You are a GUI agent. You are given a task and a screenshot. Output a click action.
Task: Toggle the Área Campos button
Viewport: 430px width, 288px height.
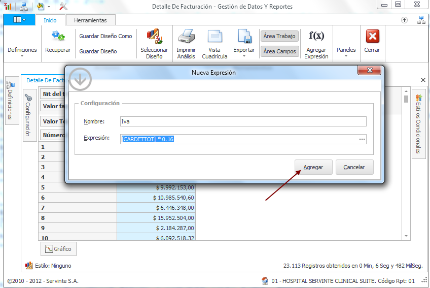279,51
